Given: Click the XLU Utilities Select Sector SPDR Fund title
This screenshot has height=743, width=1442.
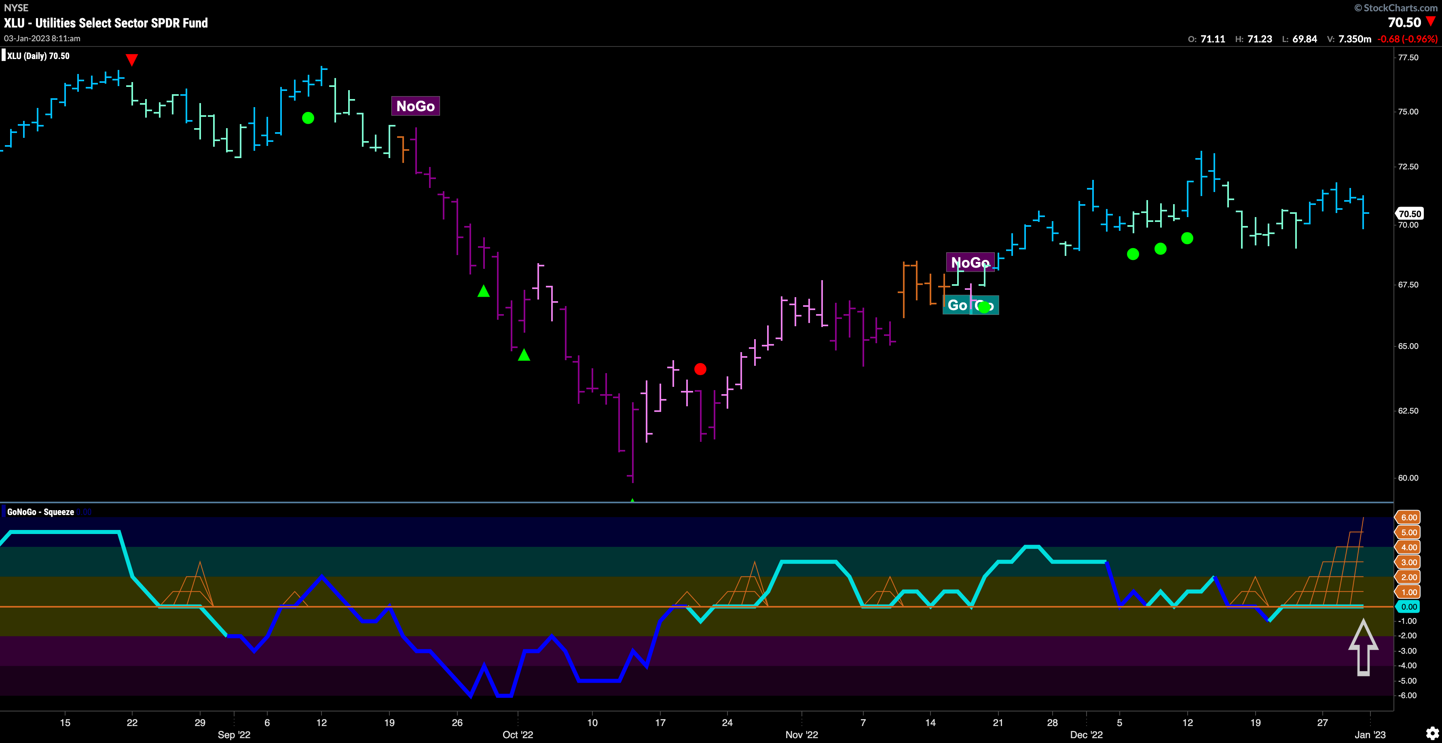Looking at the screenshot, I should [106, 23].
